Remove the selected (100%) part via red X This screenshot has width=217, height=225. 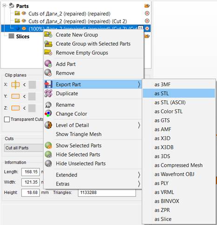147,28
